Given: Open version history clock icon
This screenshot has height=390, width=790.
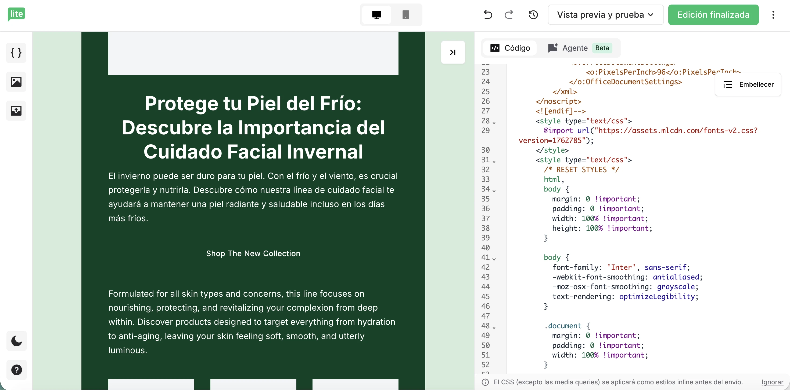Looking at the screenshot, I should coord(533,15).
